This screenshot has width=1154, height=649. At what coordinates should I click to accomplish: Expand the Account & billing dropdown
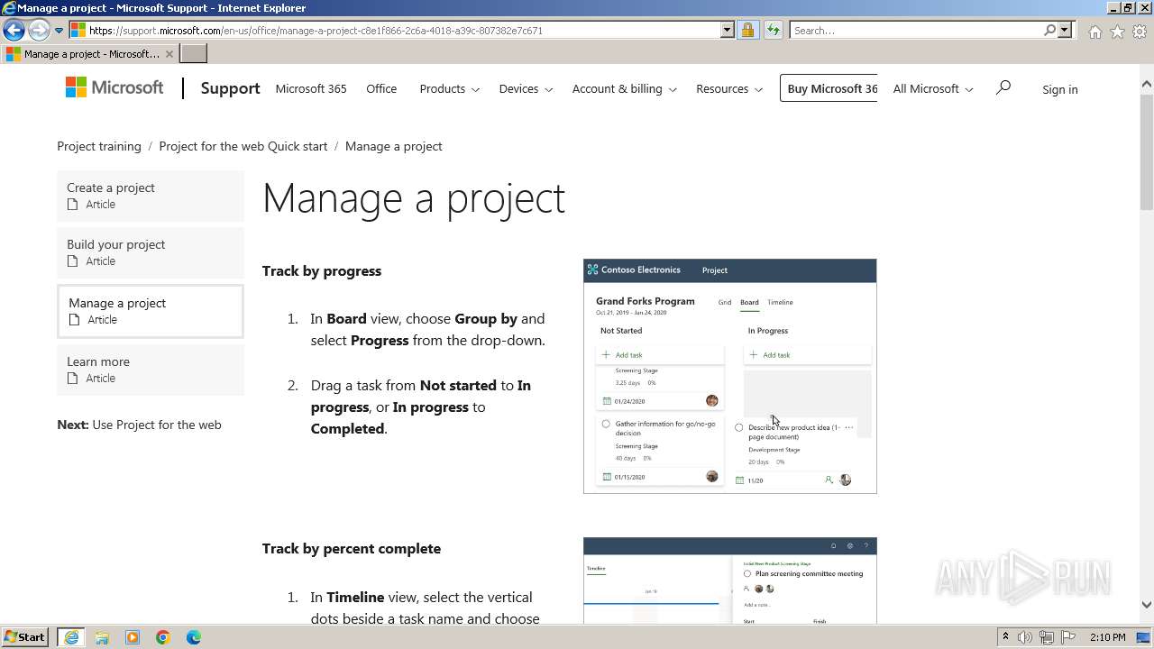point(624,88)
